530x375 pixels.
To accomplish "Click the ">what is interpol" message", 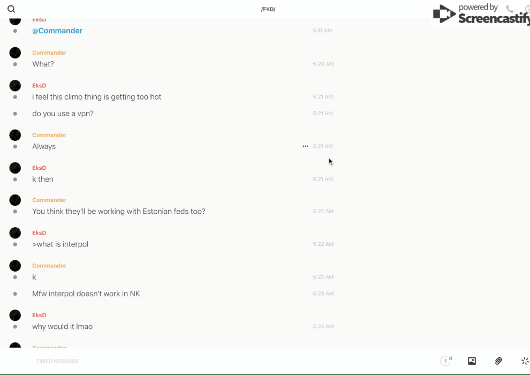I will pos(60,244).
